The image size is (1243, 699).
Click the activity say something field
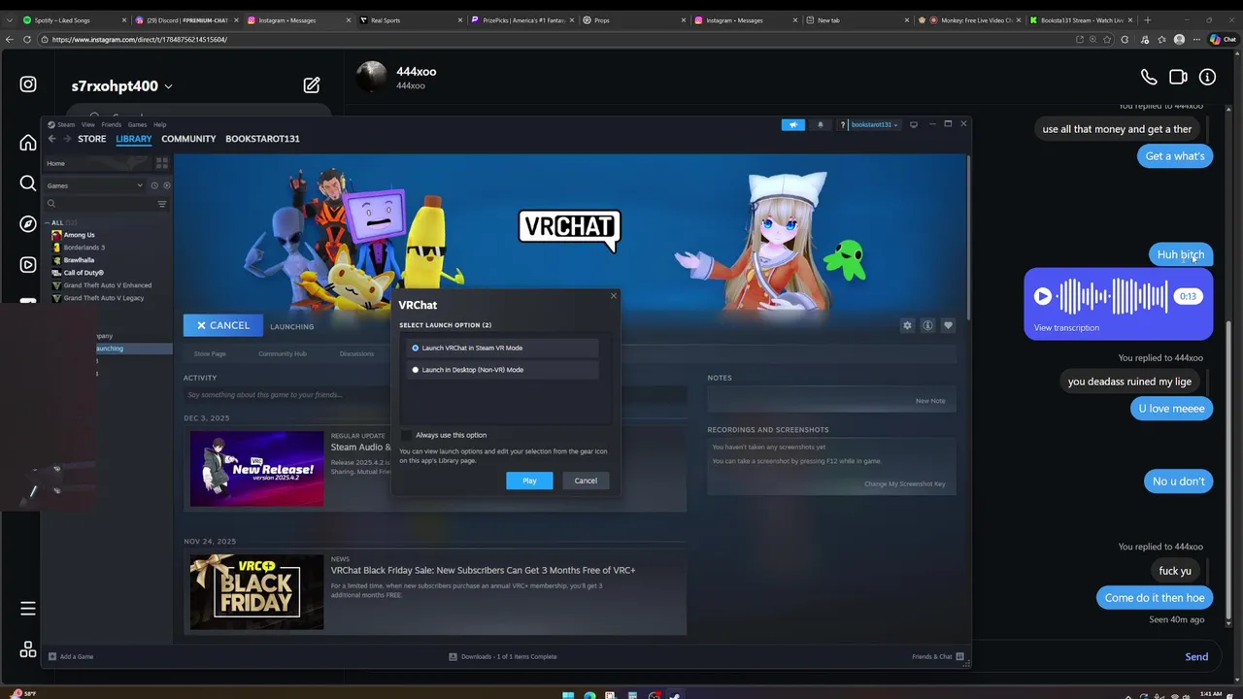[435, 395]
